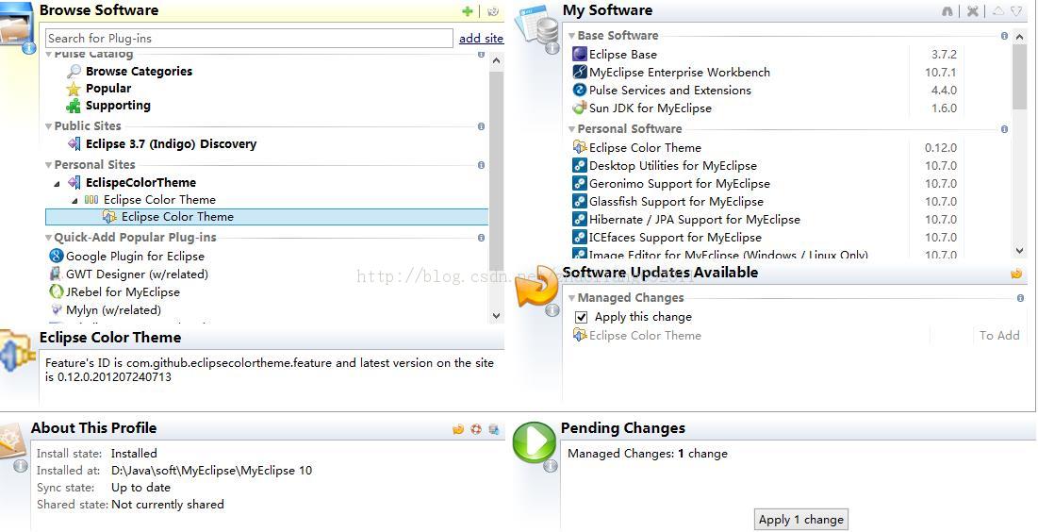Click the crossed tools icon in My Software header
The image size is (1038, 532).
pyautogui.click(x=972, y=11)
